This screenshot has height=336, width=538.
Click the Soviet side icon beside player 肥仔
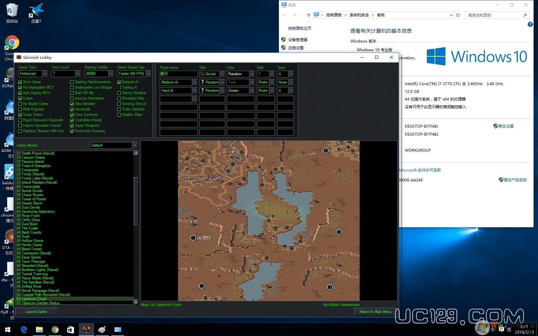coord(203,74)
